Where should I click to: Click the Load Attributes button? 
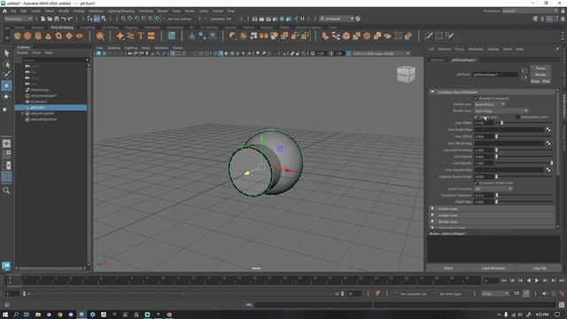493,268
